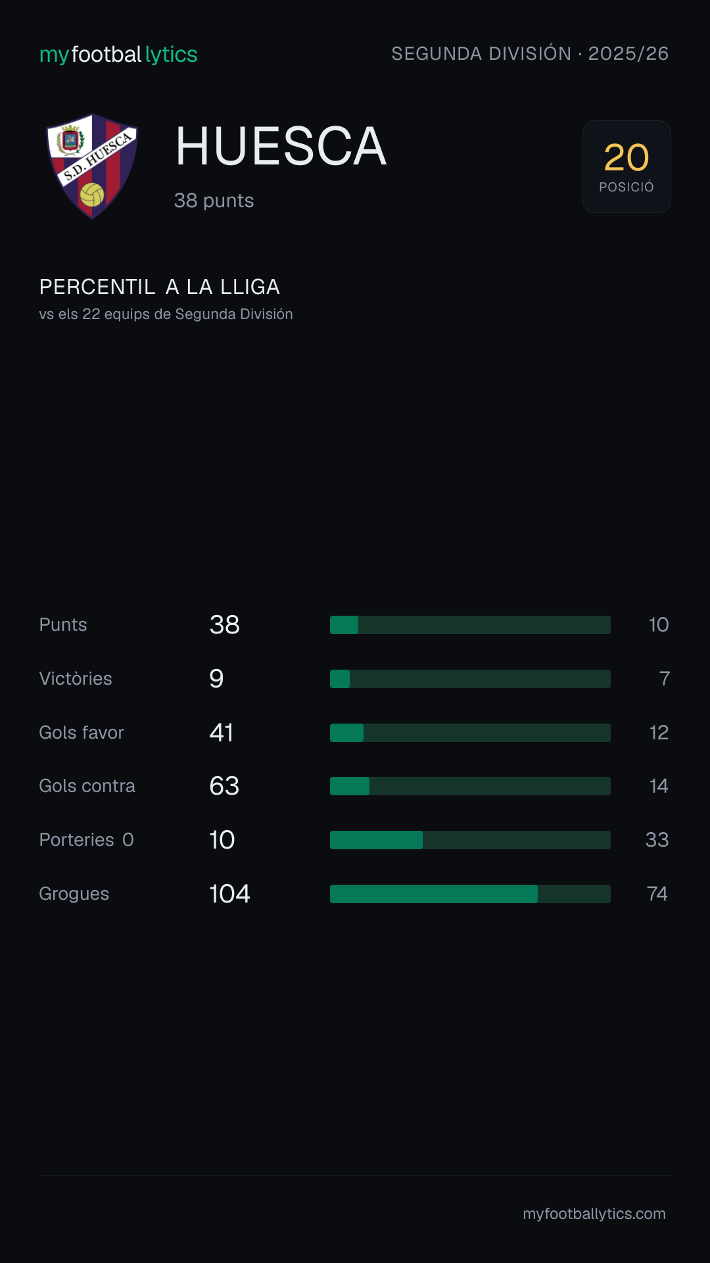Click the Punts percentile bar

click(470, 625)
